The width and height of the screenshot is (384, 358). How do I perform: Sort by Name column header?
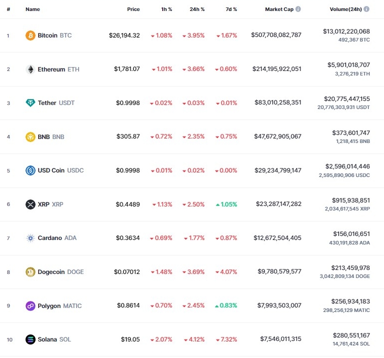(33, 9)
